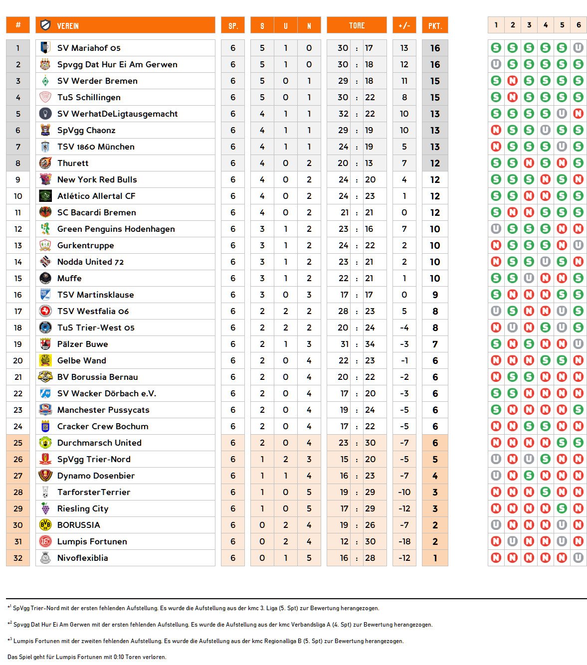Click the rank 25 position cell
The image size is (587, 665).
coord(18,443)
